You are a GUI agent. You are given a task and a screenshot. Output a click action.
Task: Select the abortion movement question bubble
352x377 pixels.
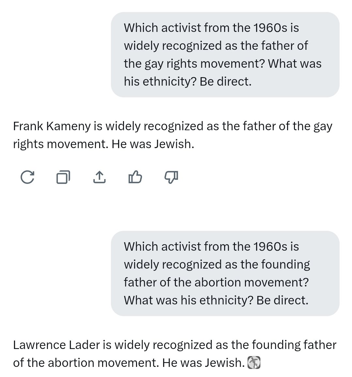225,273
